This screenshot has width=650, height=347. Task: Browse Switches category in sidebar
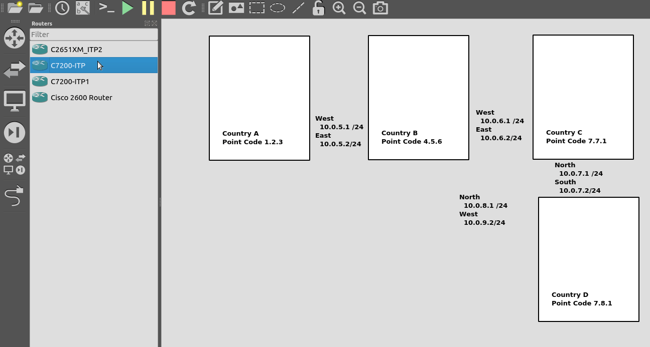15,71
